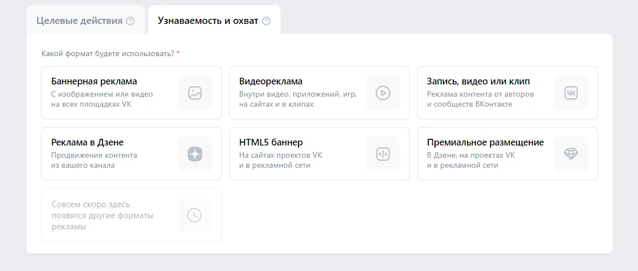Click description 'На сайтах проектов VK'

pos(281,155)
